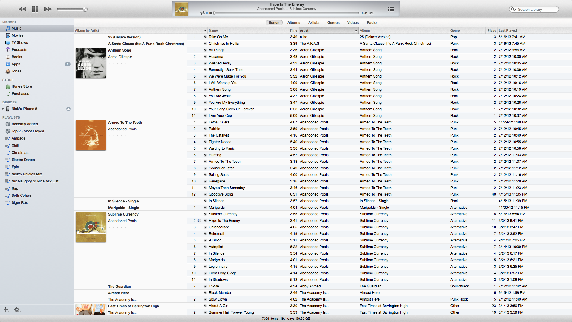Screen dimensions: 572x322
Task: Expand Nick's iPhone 5 disclosure triangle
Action: point(3,109)
